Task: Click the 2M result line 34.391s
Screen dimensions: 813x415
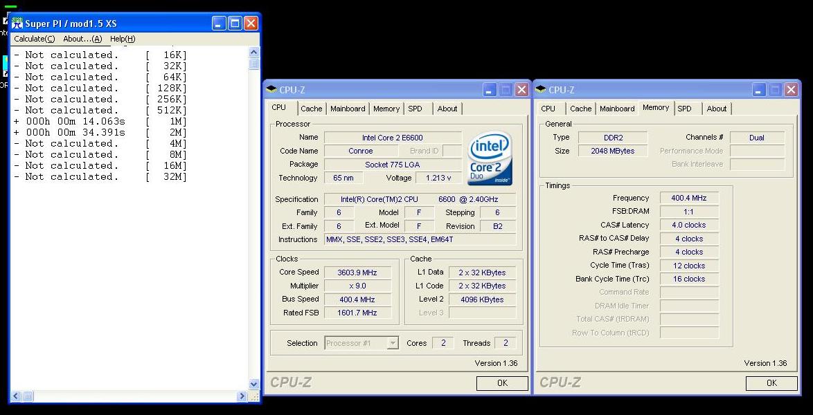Action: click(100, 132)
